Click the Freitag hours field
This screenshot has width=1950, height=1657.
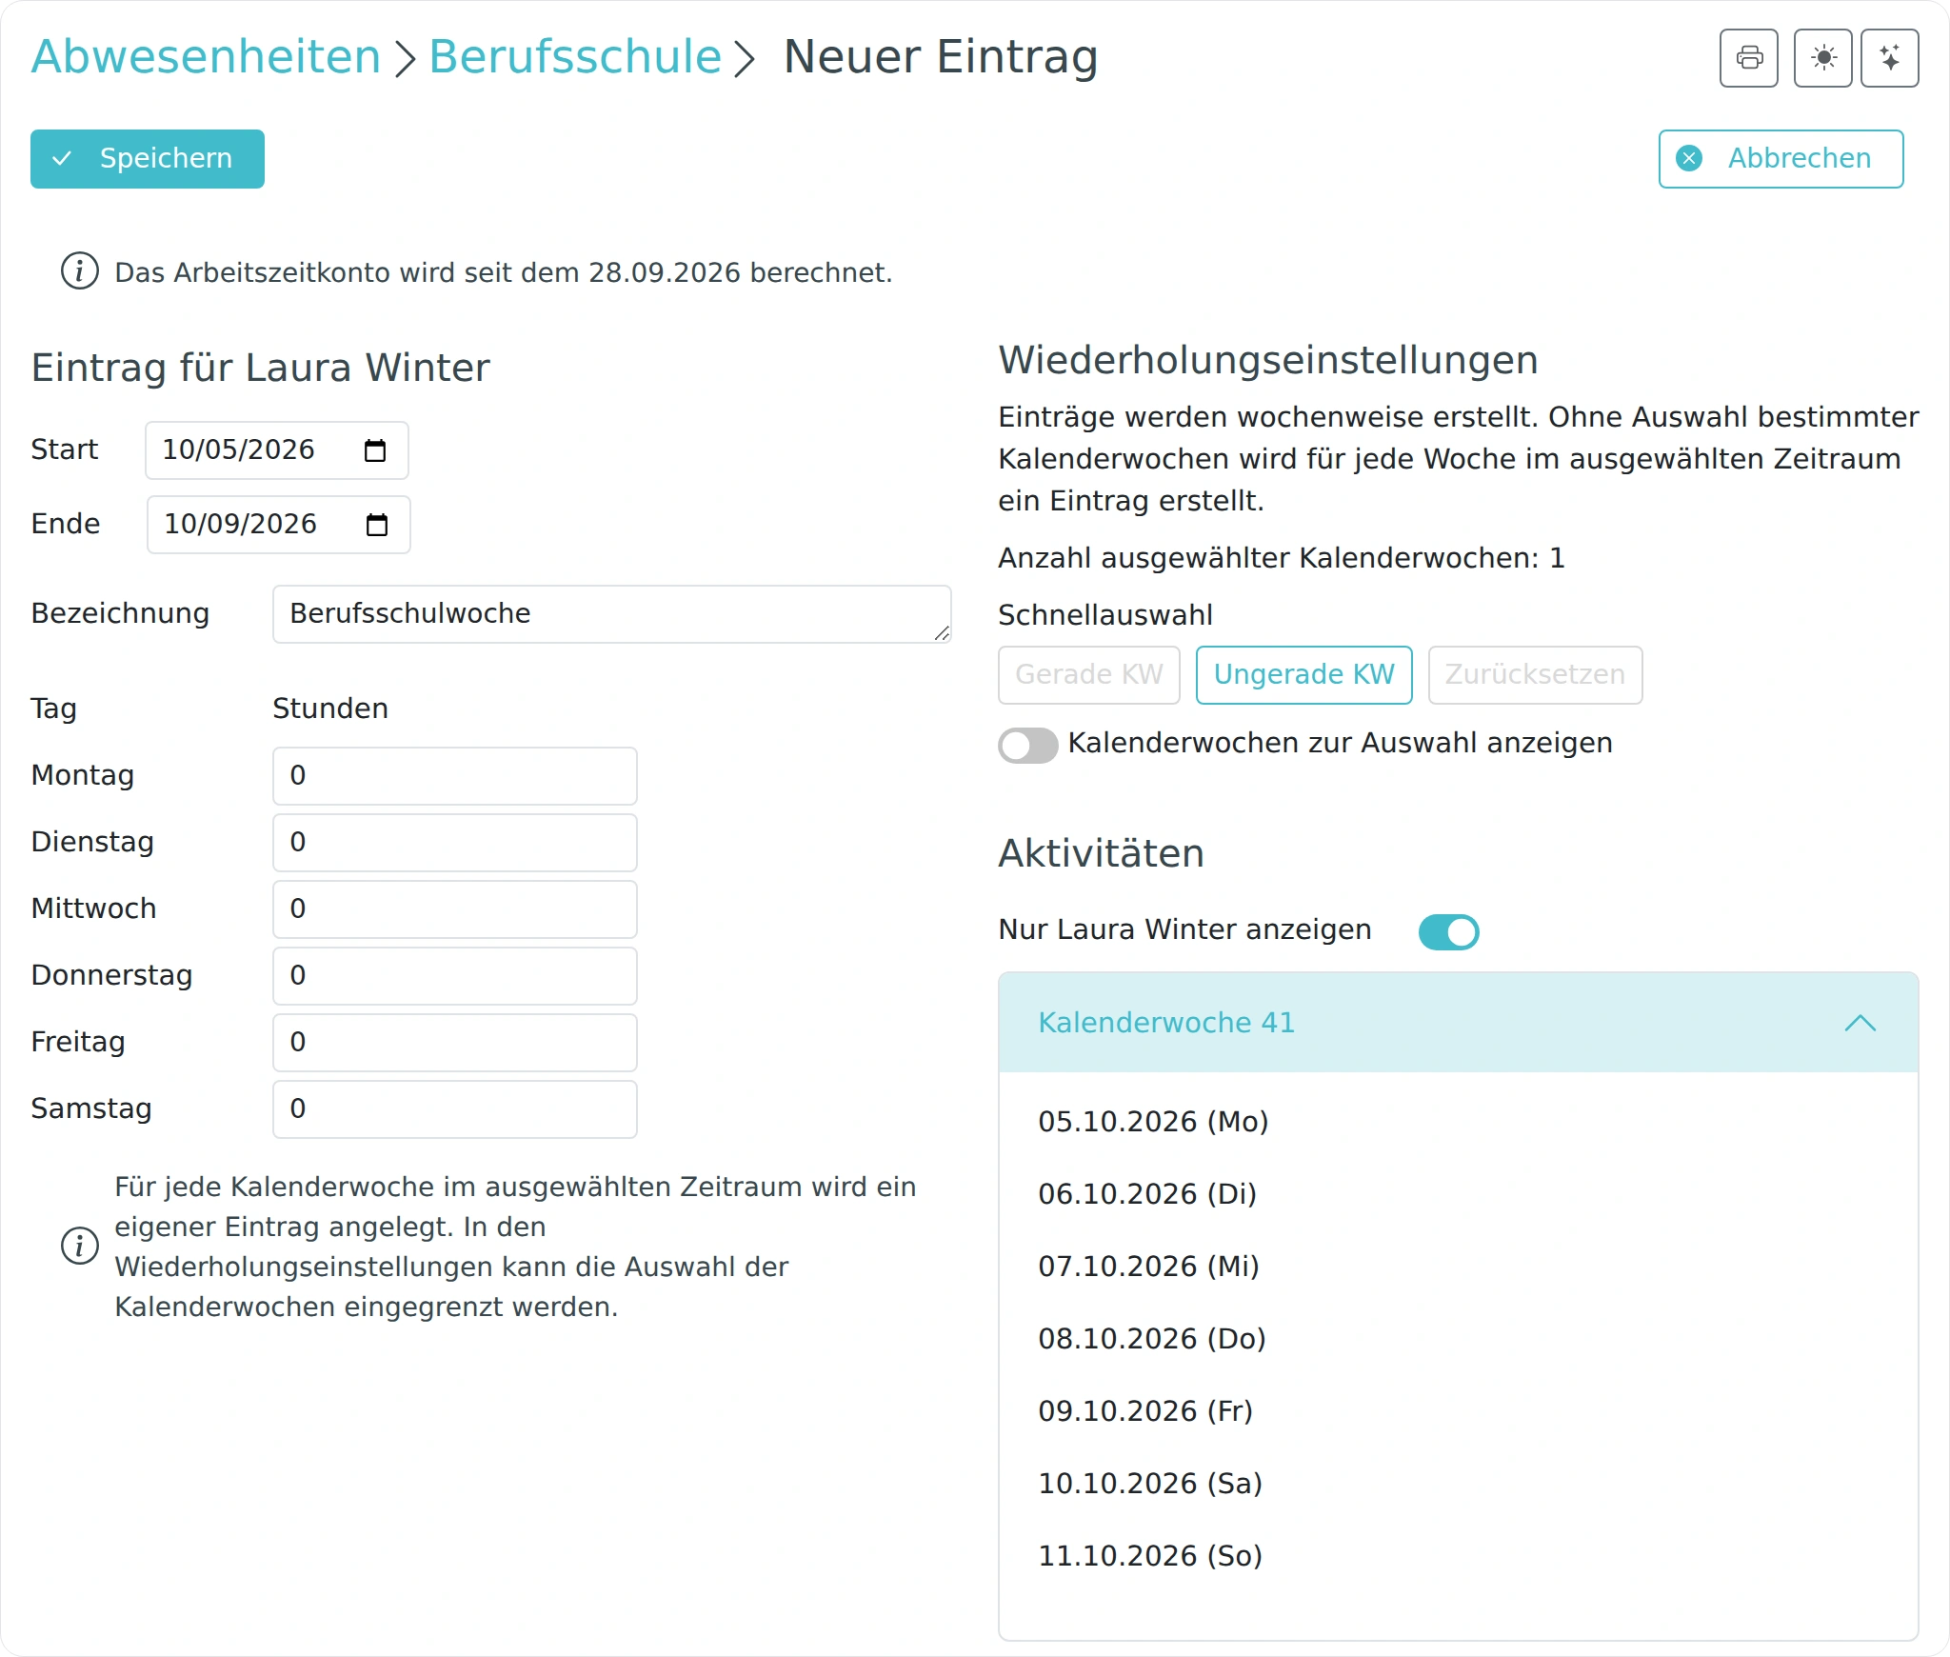[x=454, y=1043]
